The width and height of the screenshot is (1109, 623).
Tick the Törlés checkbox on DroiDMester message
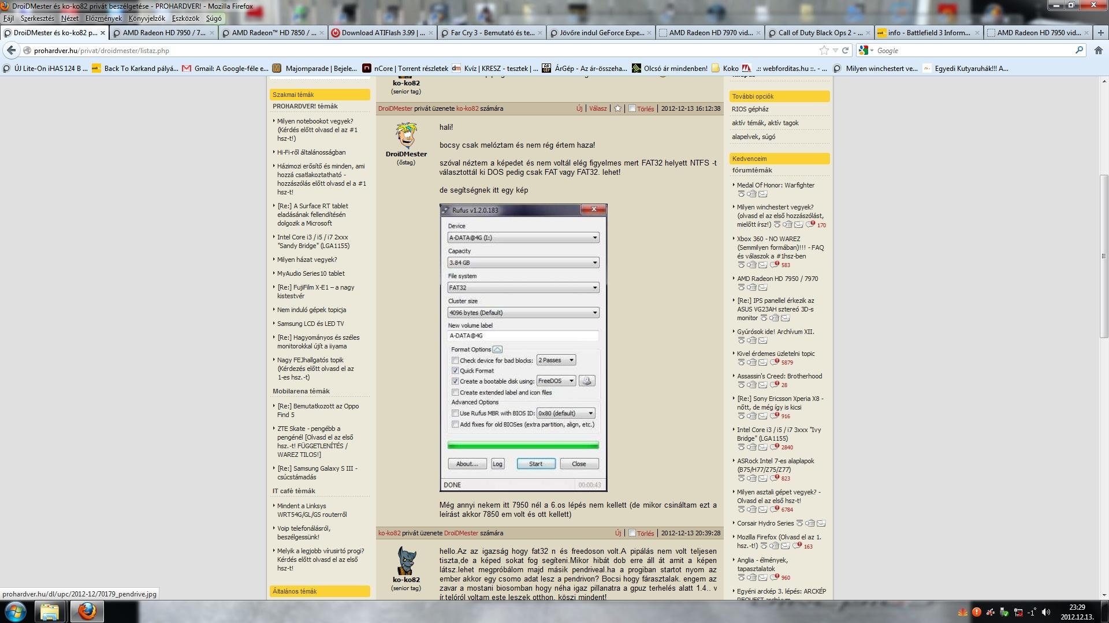pyautogui.click(x=632, y=108)
